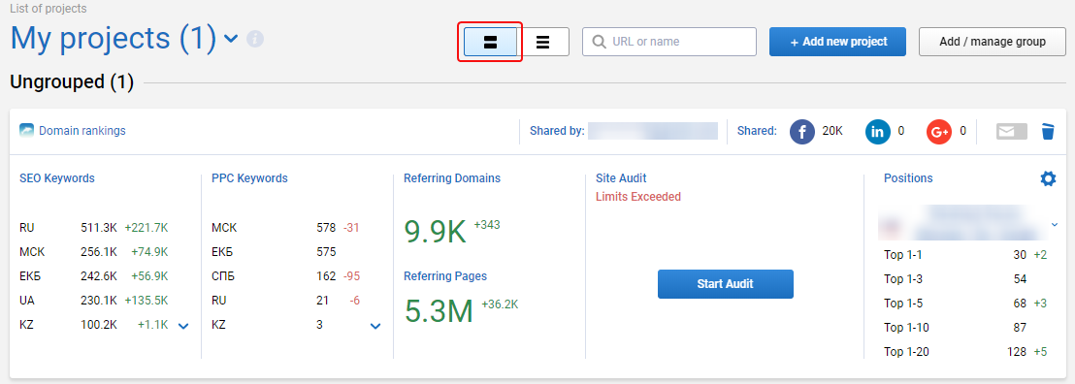The image size is (1075, 384).
Task: Delete project with the trash icon
Action: click(x=1048, y=131)
